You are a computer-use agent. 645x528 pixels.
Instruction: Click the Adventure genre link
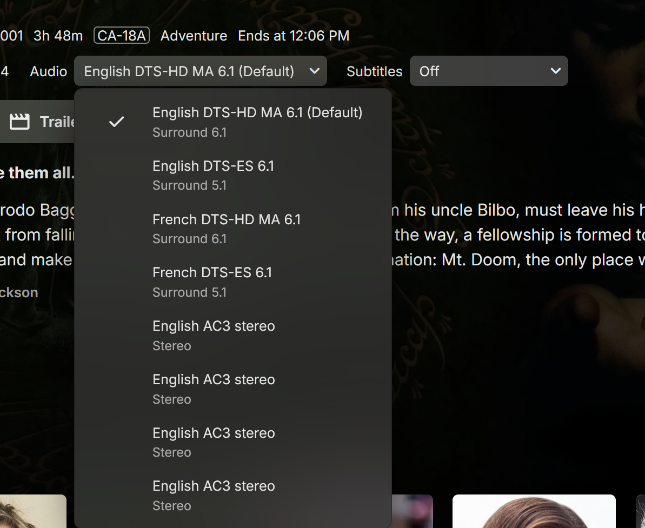pos(194,36)
